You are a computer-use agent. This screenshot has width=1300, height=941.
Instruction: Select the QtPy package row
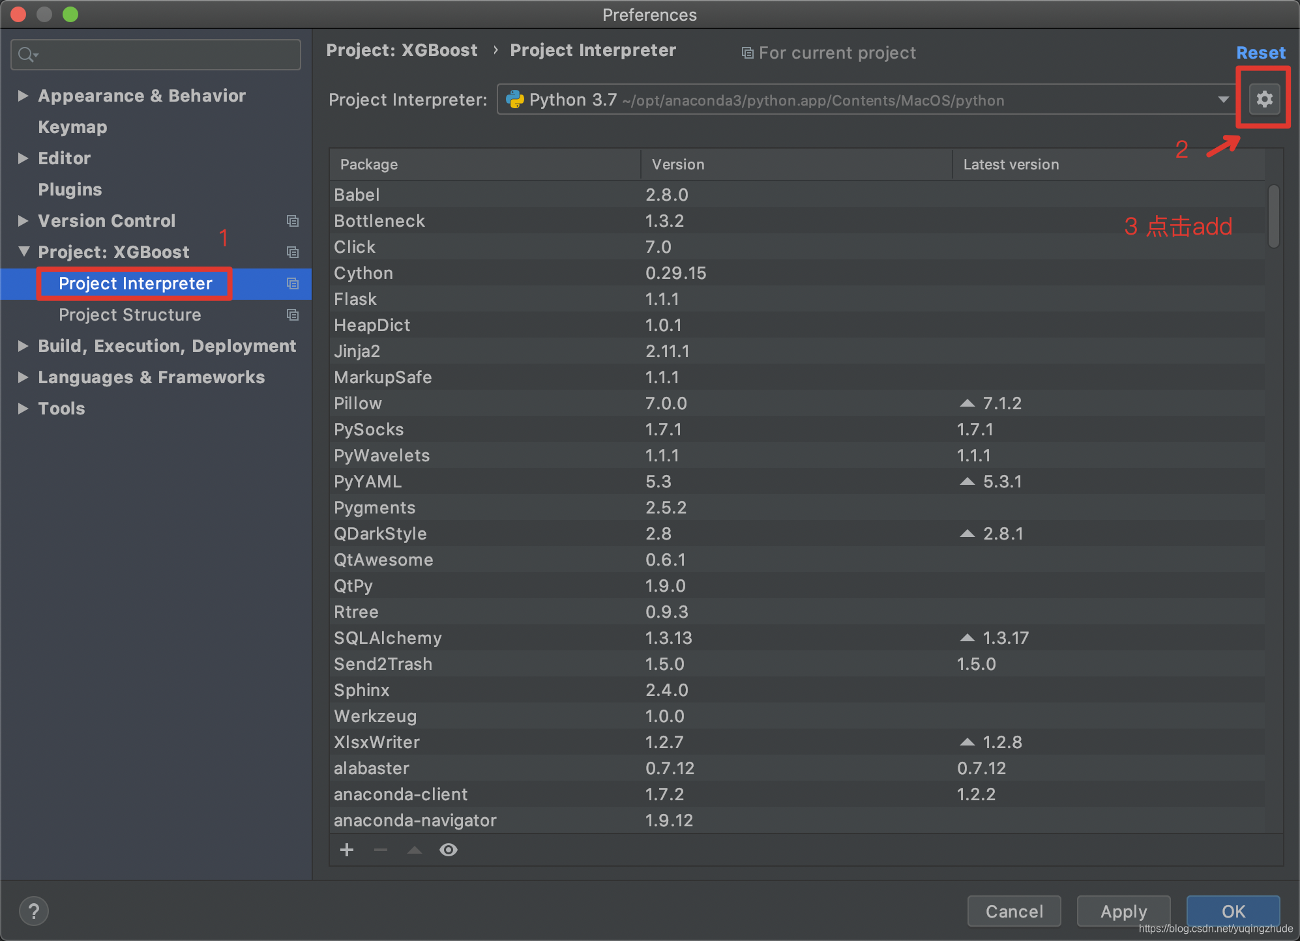click(797, 586)
